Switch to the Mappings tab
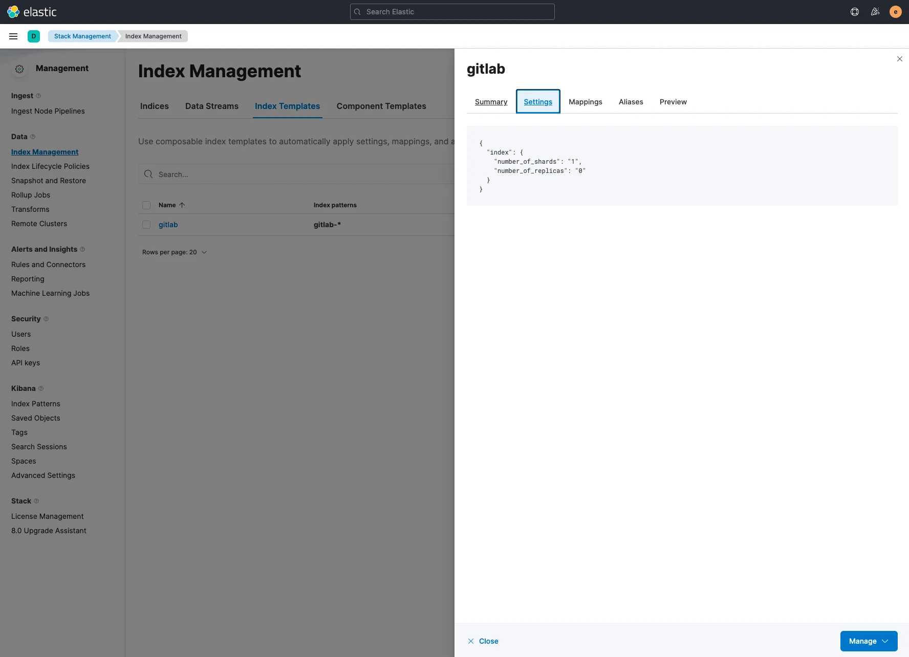The width and height of the screenshot is (909, 657). pos(585,102)
